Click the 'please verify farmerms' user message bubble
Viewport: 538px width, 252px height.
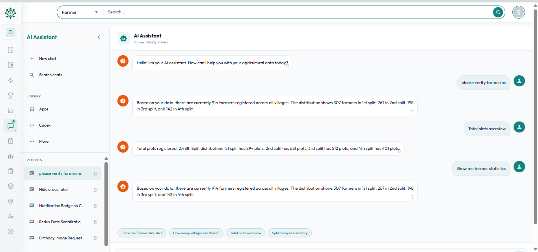point(484,83)
